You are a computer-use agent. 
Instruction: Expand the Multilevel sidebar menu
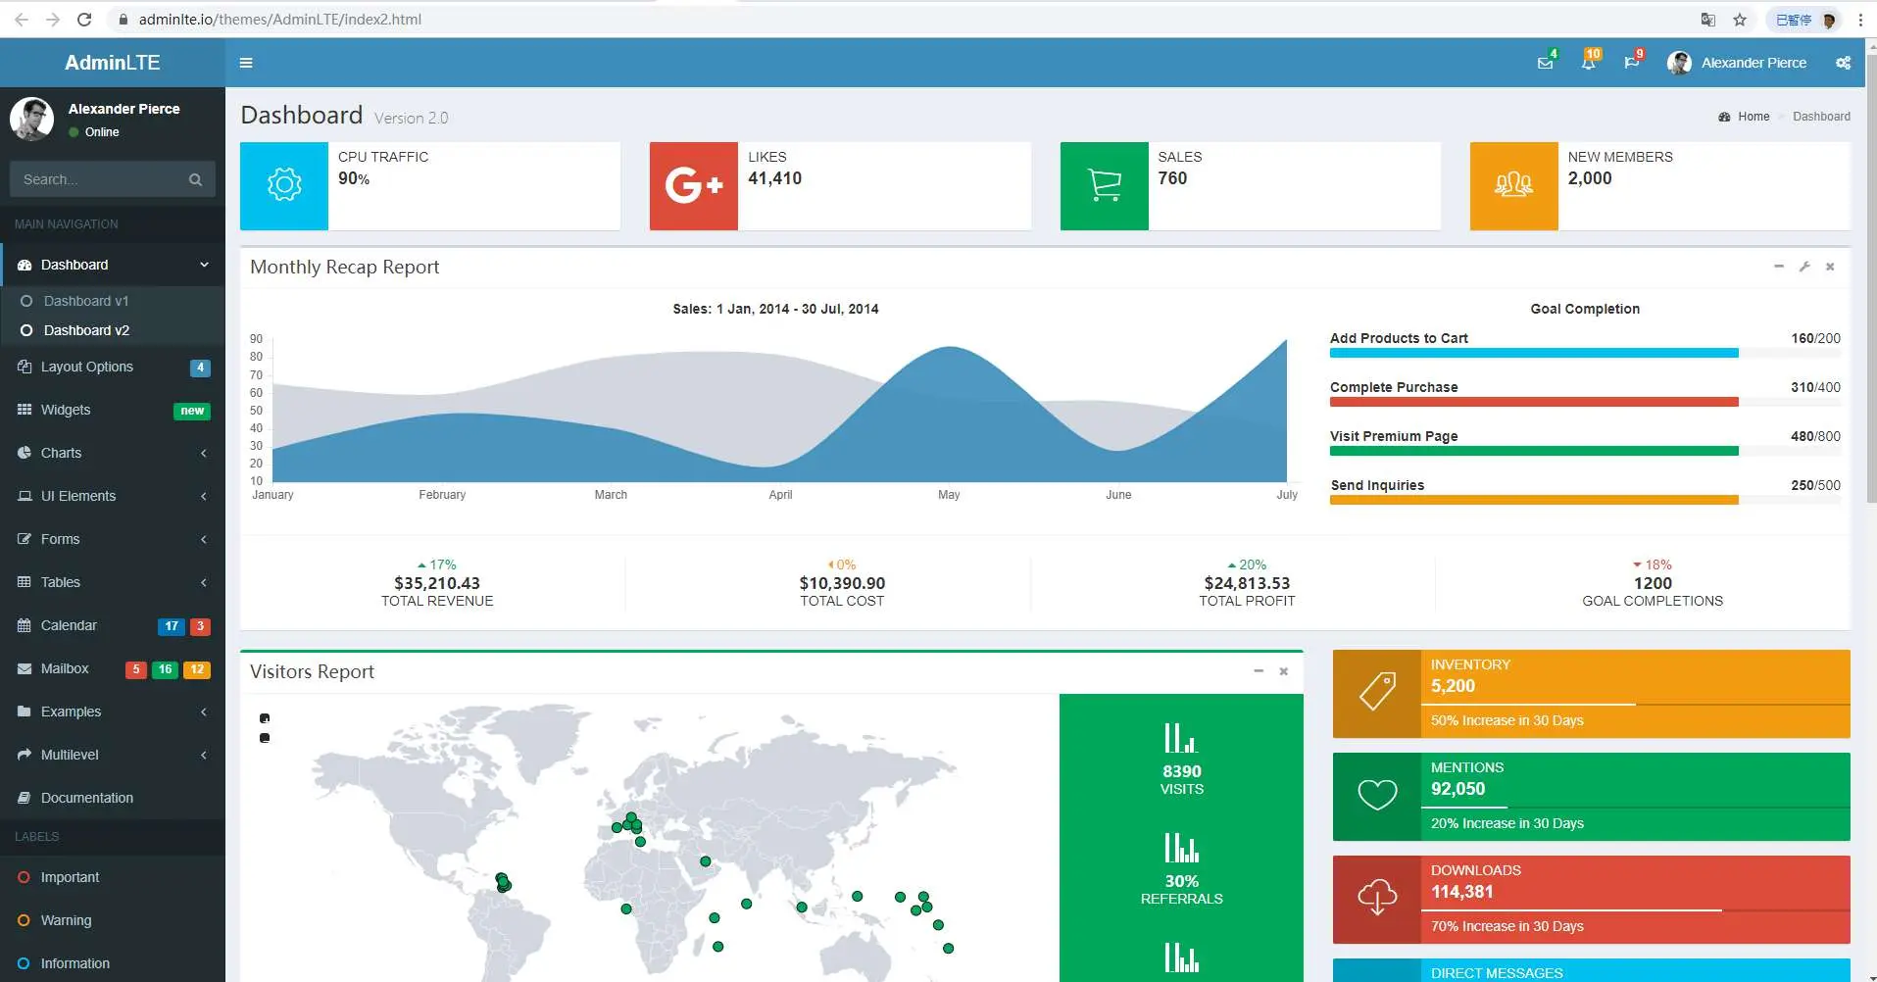[113, 755]
